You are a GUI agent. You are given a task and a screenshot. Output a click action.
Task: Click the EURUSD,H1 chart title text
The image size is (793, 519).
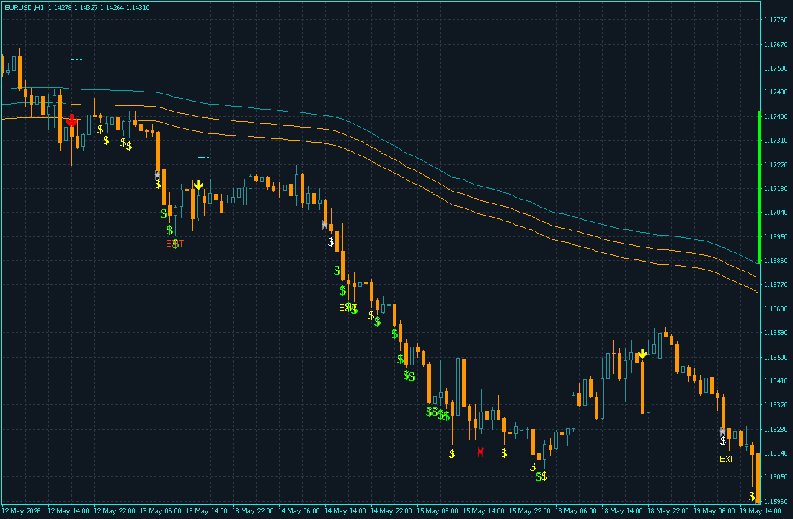point(24,8)
